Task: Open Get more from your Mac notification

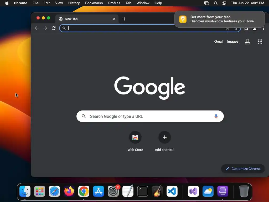Action: click(220, 19)
